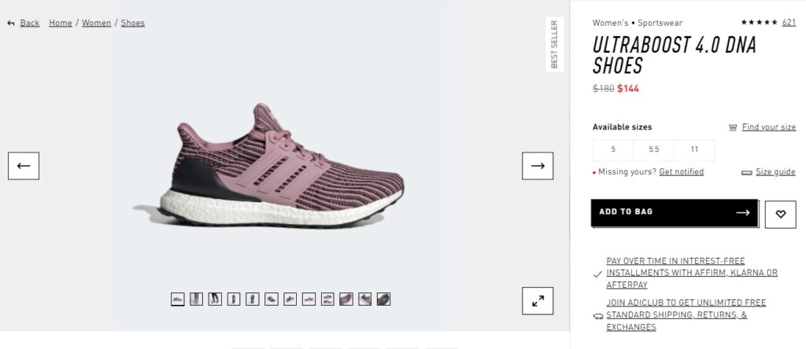
Task: Select the last thumbnail showing the shoe sole
Action: tap(383, 299)
